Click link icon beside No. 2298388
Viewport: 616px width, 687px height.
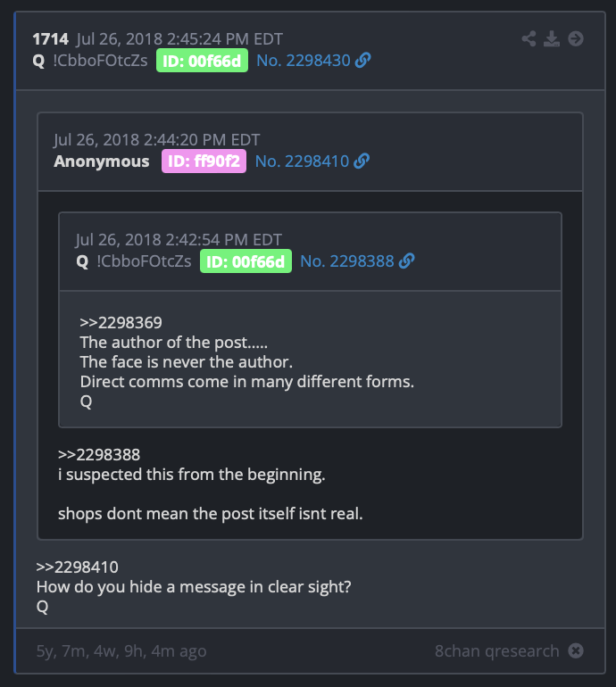pos(406,261)
